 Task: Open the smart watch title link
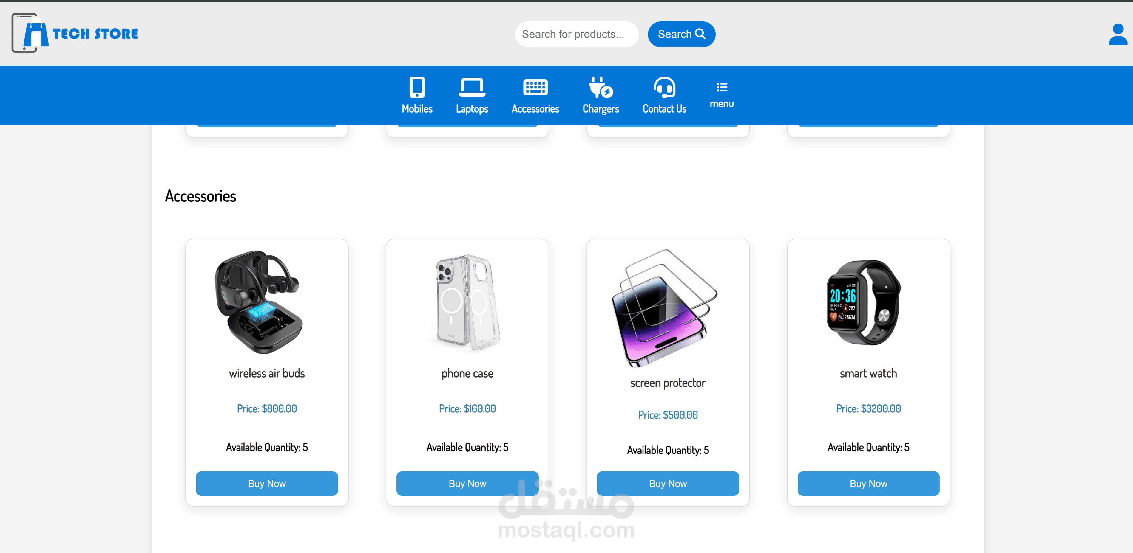[868, 373]
